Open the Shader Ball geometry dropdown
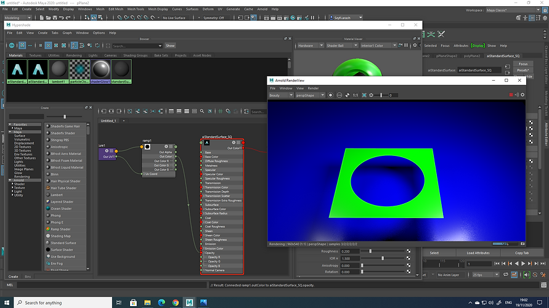Image resolution: width=549 pixels, height=308 pixels. (x=342, y=46)
